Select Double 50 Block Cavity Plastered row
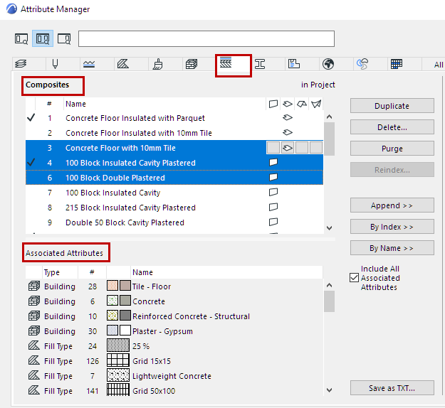The width and height of the screenshot is (445, 408). tap(174, 222)
